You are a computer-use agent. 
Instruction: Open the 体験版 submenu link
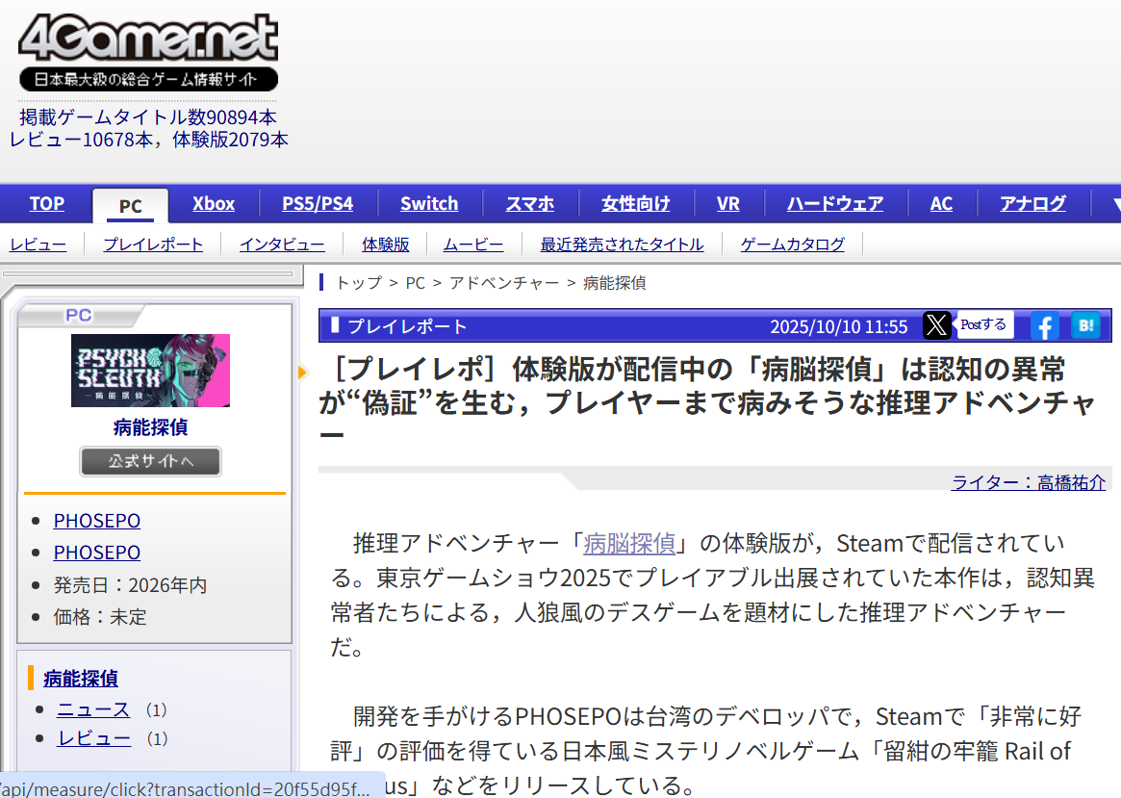pos(385,245)
